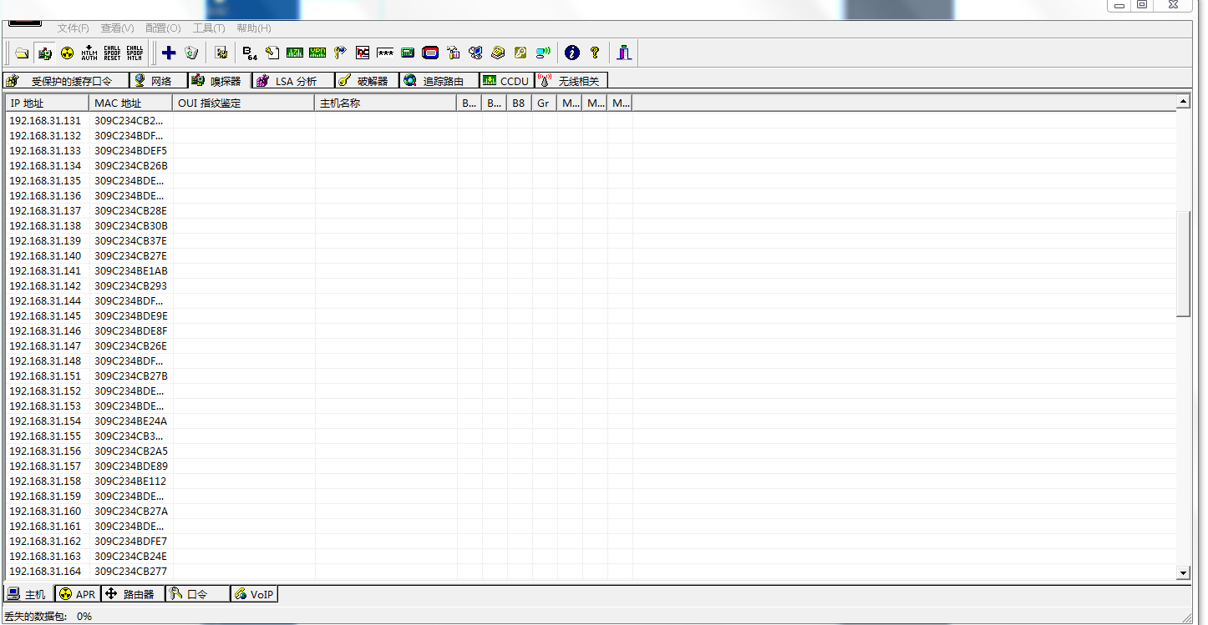1208x625 pixels.
Task: Click MAC address 309C234CB293
Action: tap(130, 286)
